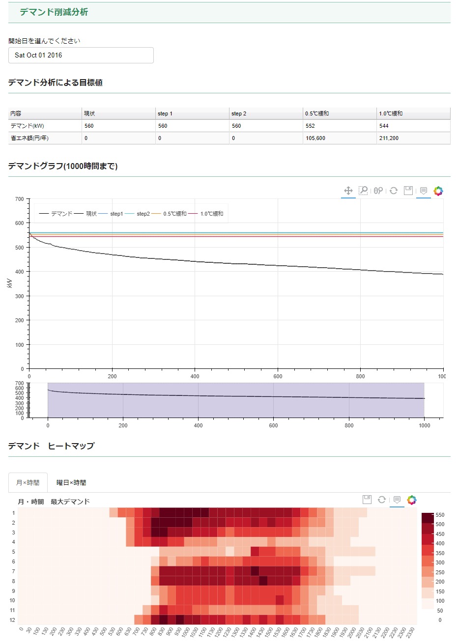The height and width of the screenshot is (644, 458).
Task: Click the step 1 table column header
Action: pos(192,113)
